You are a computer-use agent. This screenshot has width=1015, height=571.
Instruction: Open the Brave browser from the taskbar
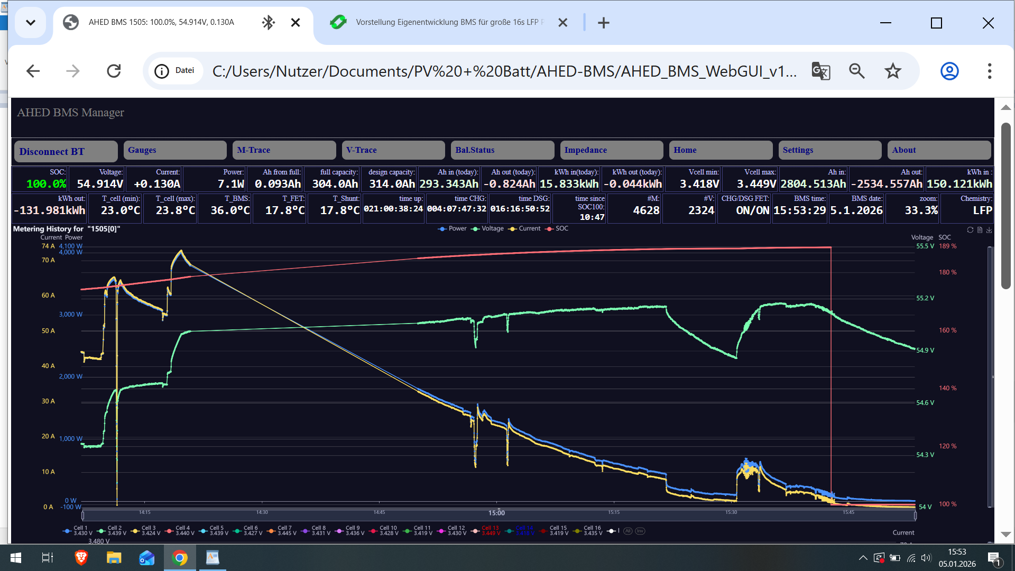(81, 558)
